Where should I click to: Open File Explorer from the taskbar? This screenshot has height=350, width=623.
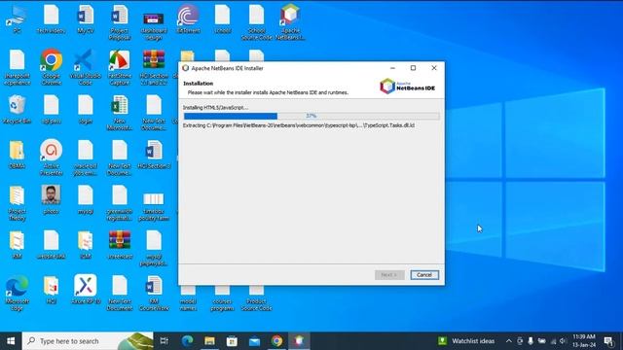(x=210, y=341)
